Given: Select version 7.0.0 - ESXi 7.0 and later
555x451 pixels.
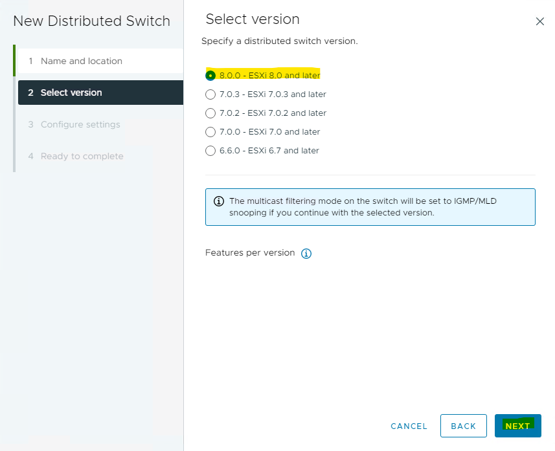Looking at the screenshot, I should pyautogui.click(x=210, y=132).
